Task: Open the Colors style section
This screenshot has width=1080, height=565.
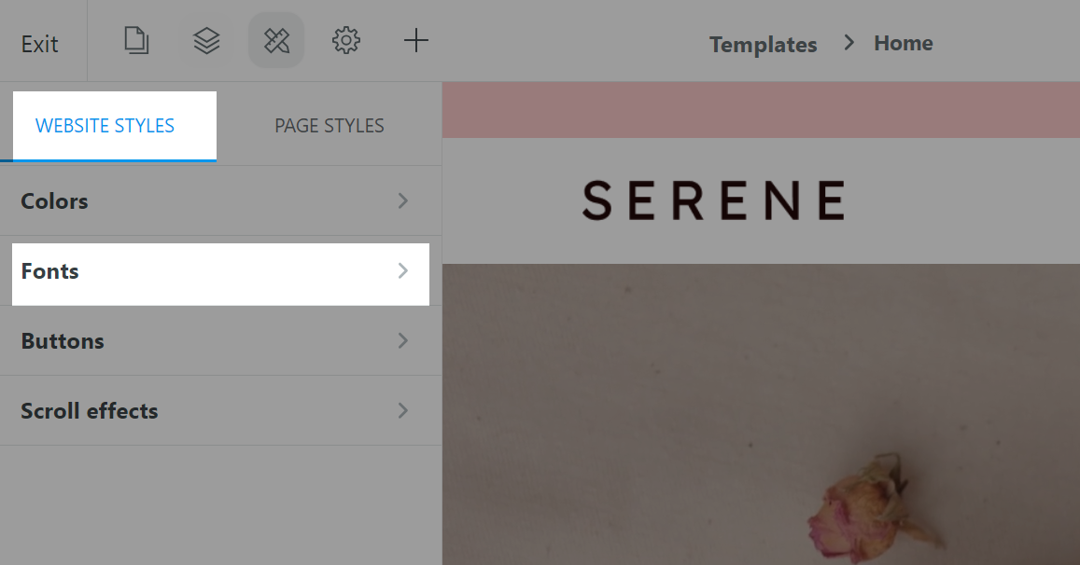Action: pyautogui.click(x=220, y=201)
